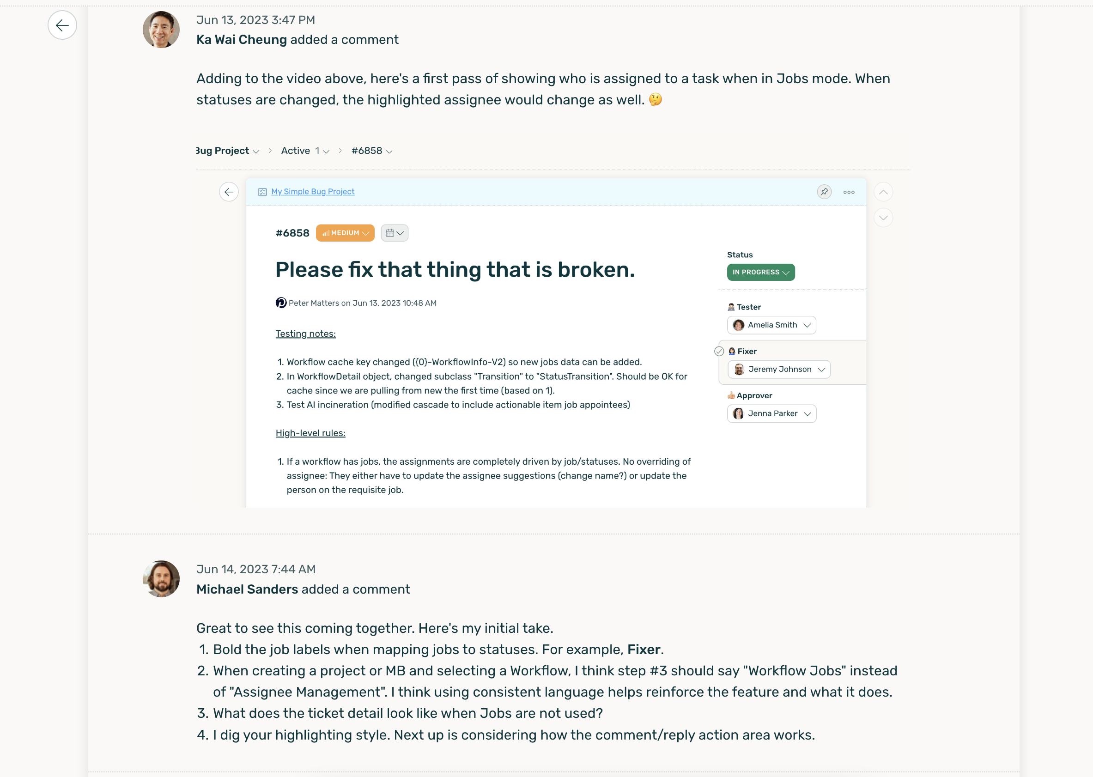Viewport: 1093px width, 777px height.
Task: Click the main back arrow button
Action: click(x=62, y=25)
